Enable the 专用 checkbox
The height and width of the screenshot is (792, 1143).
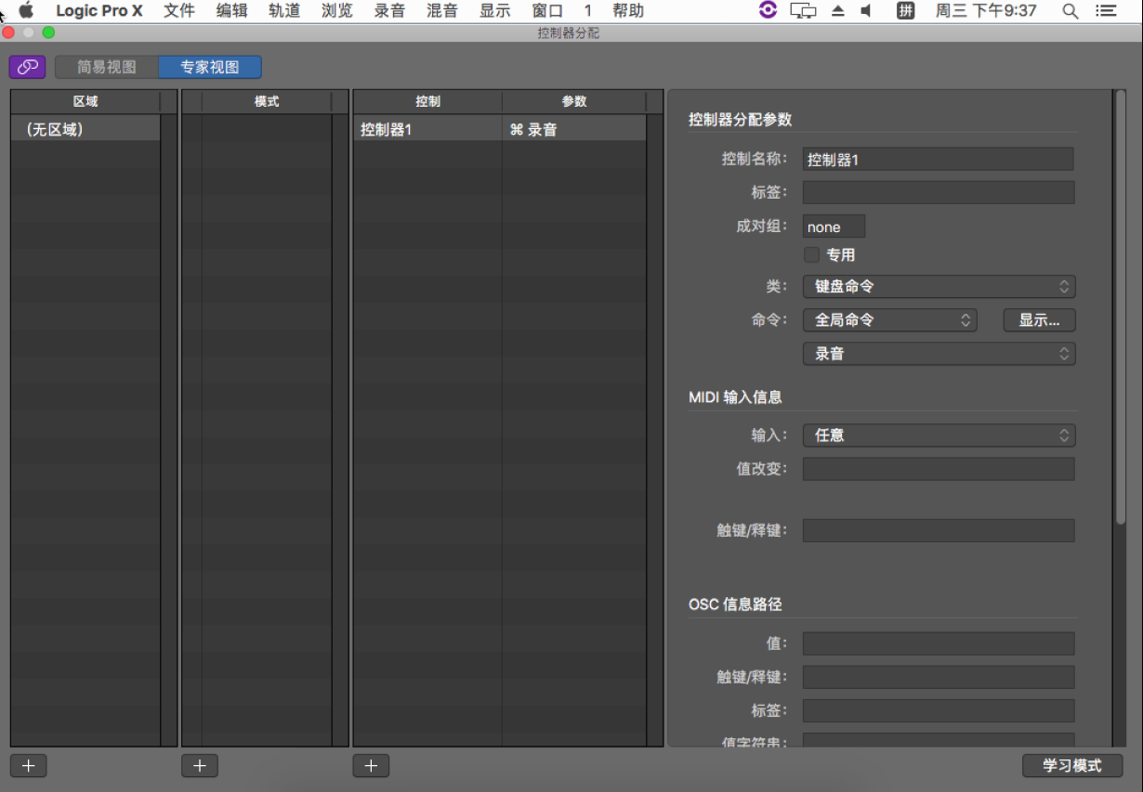[812, 254]
